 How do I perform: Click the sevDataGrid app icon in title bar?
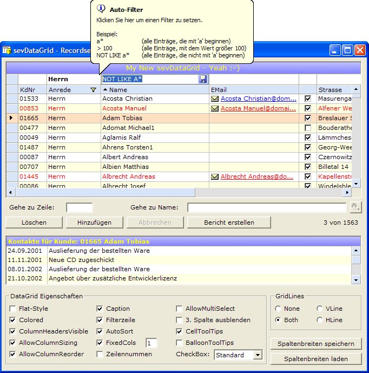pyautogui.click(x=8, y=50)
